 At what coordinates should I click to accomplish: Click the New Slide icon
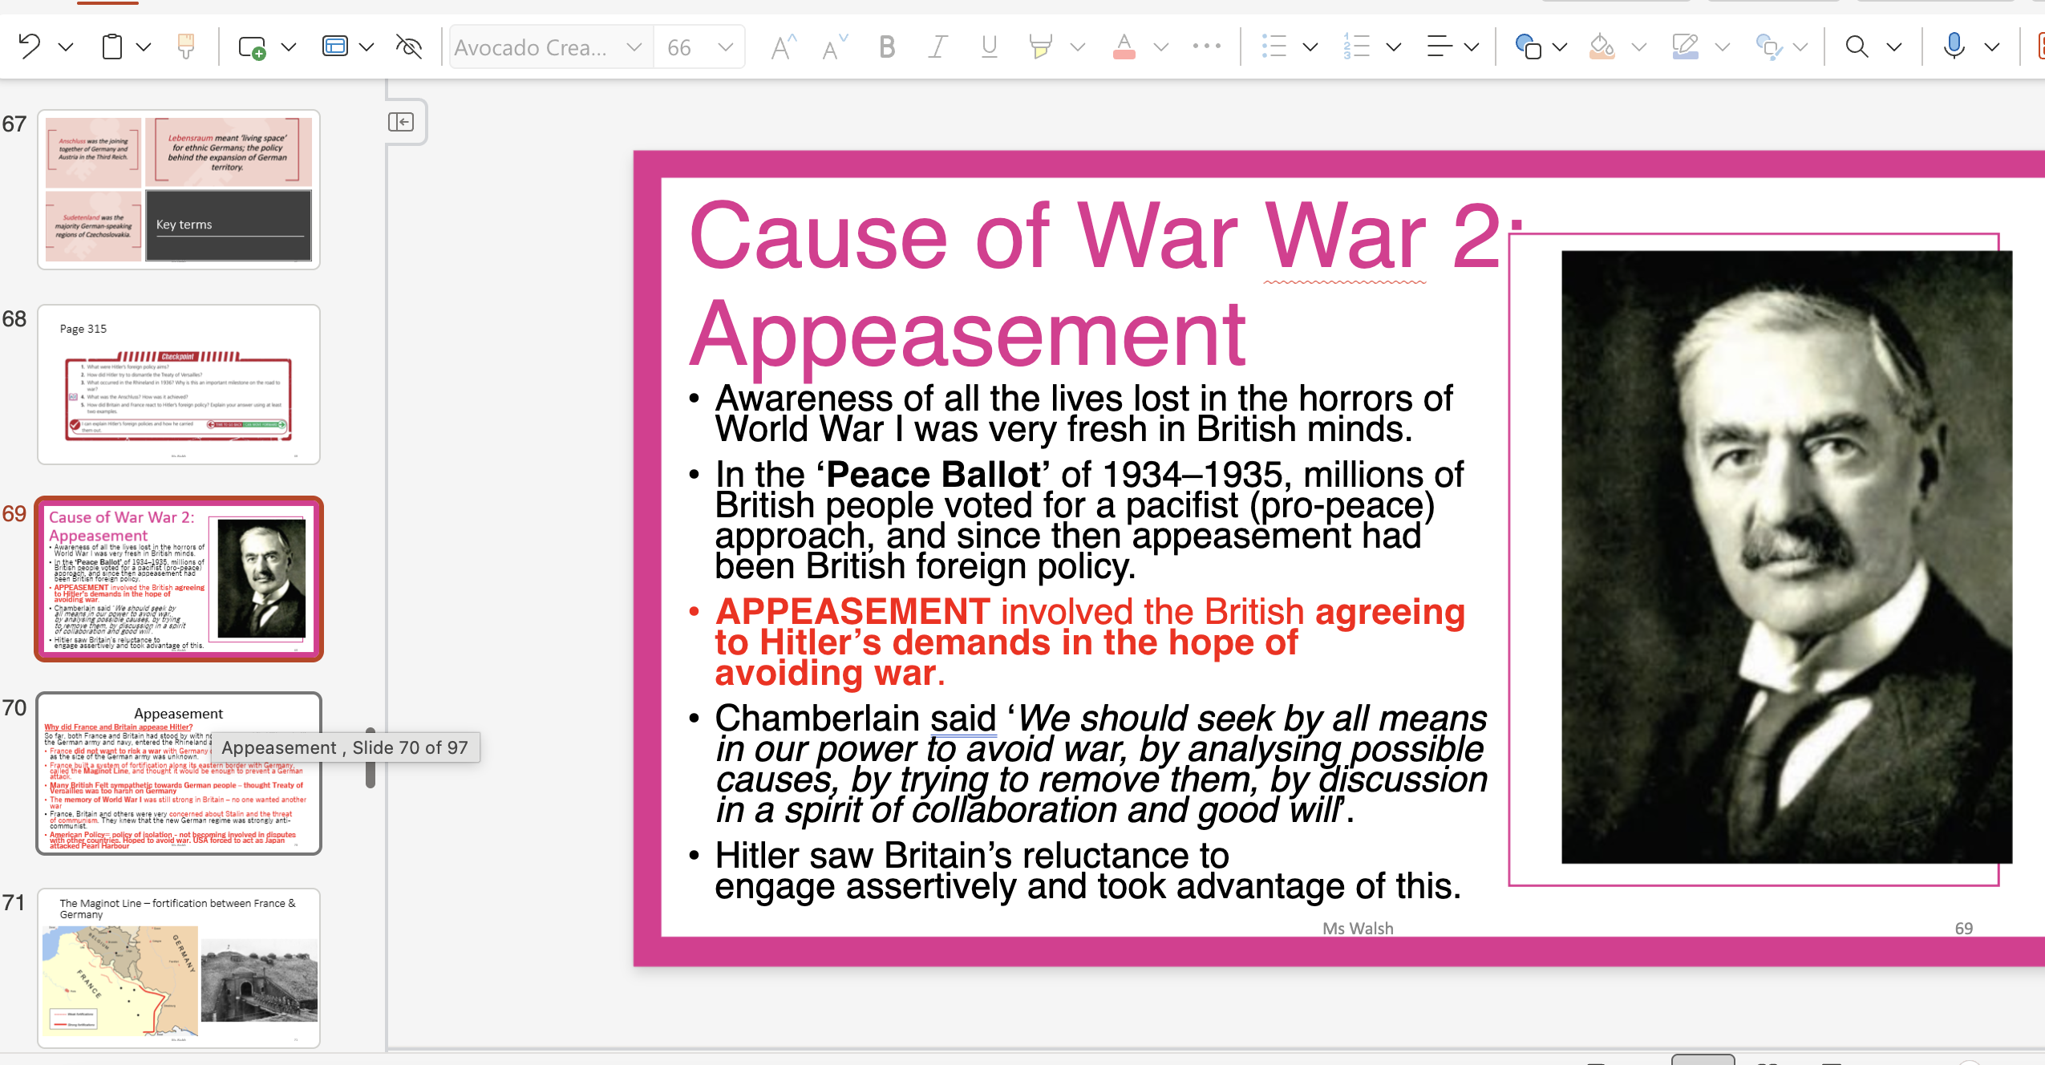[x=252, y=47]
